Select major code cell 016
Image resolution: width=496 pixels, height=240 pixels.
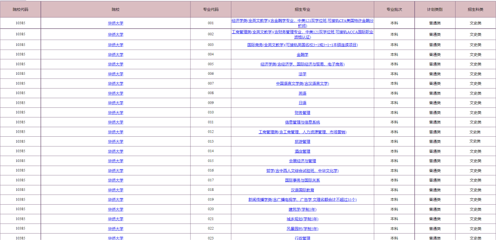211,170
